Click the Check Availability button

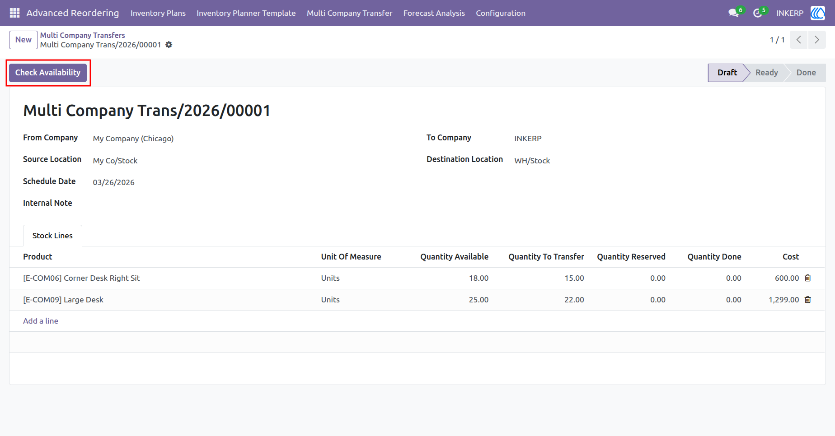tap(48, 73)
